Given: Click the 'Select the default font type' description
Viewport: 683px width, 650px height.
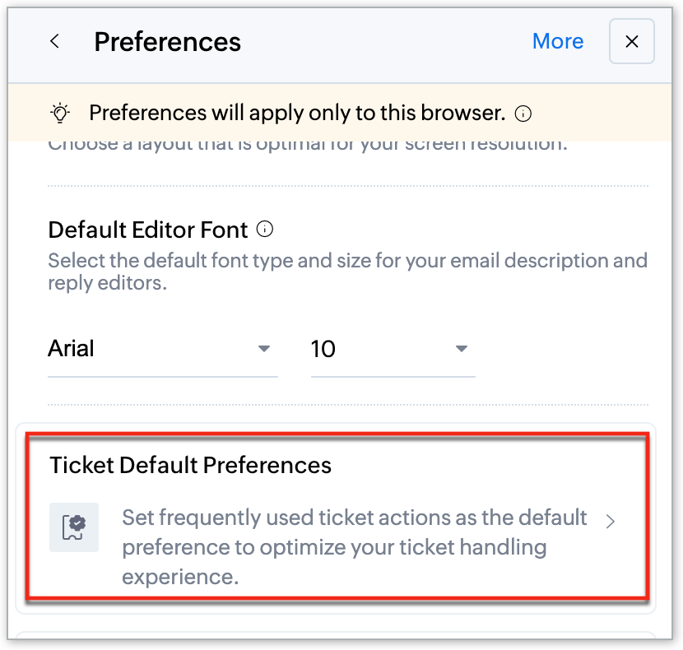Looking at the screenshot, I should (347, 272).
